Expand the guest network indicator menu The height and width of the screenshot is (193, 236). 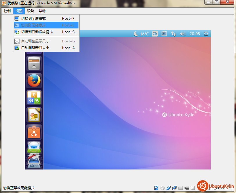point(174,34)
